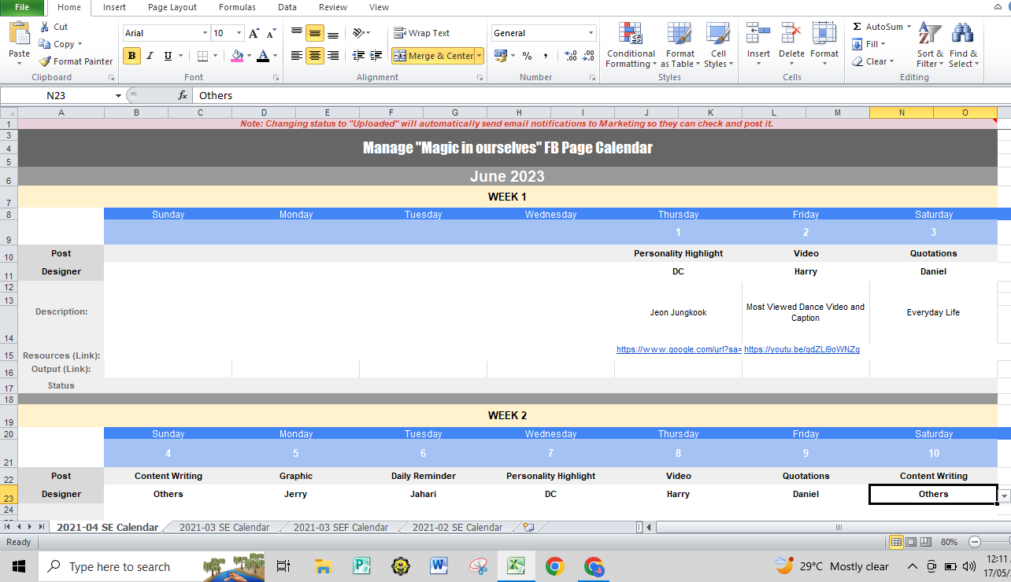Click the Bottom Align icon
The width and height of the screenshot is (1011, 582).
coord(333,33)
